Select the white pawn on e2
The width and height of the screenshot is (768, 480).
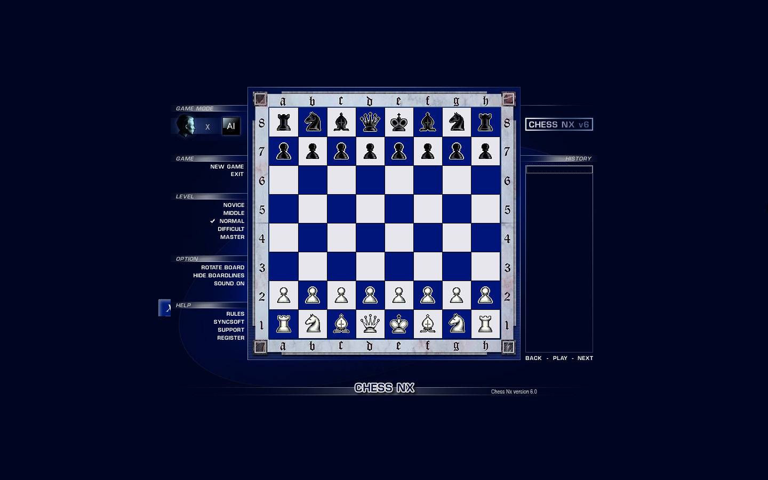pos(399,295)
